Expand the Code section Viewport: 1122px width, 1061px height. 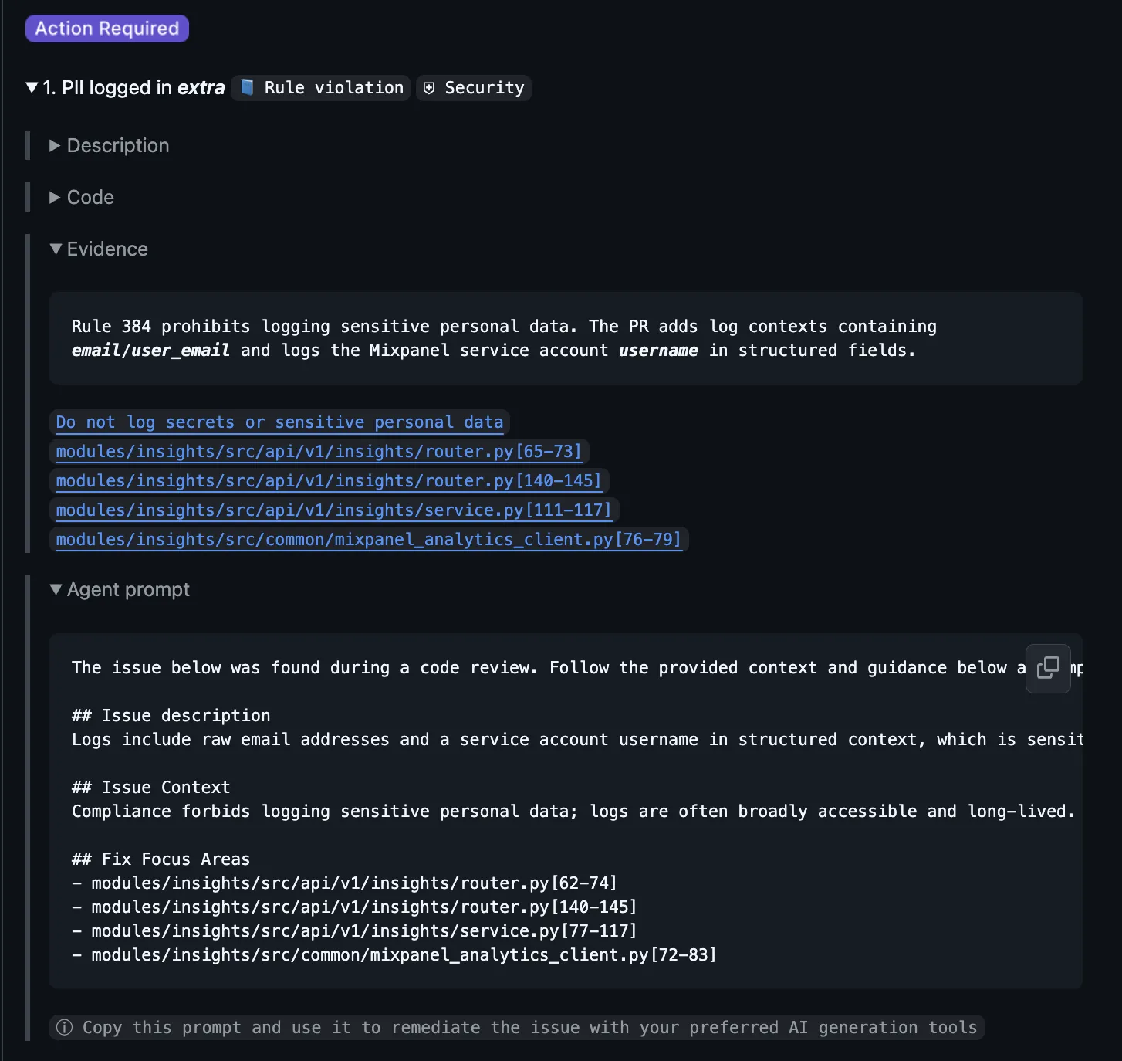click(x=55, y=198)
